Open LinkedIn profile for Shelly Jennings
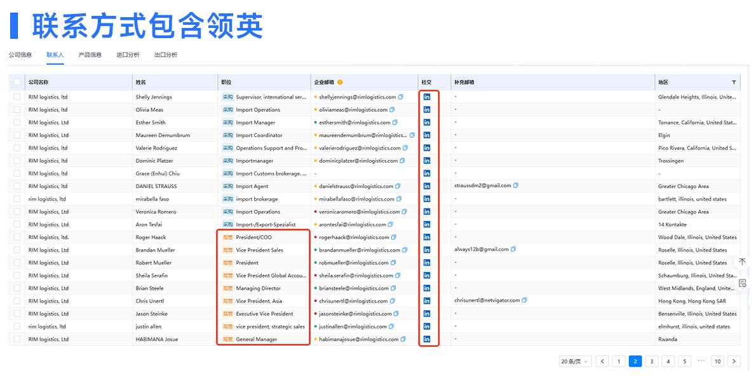Viewport: 756px width, 380px height. coord(427,97)
